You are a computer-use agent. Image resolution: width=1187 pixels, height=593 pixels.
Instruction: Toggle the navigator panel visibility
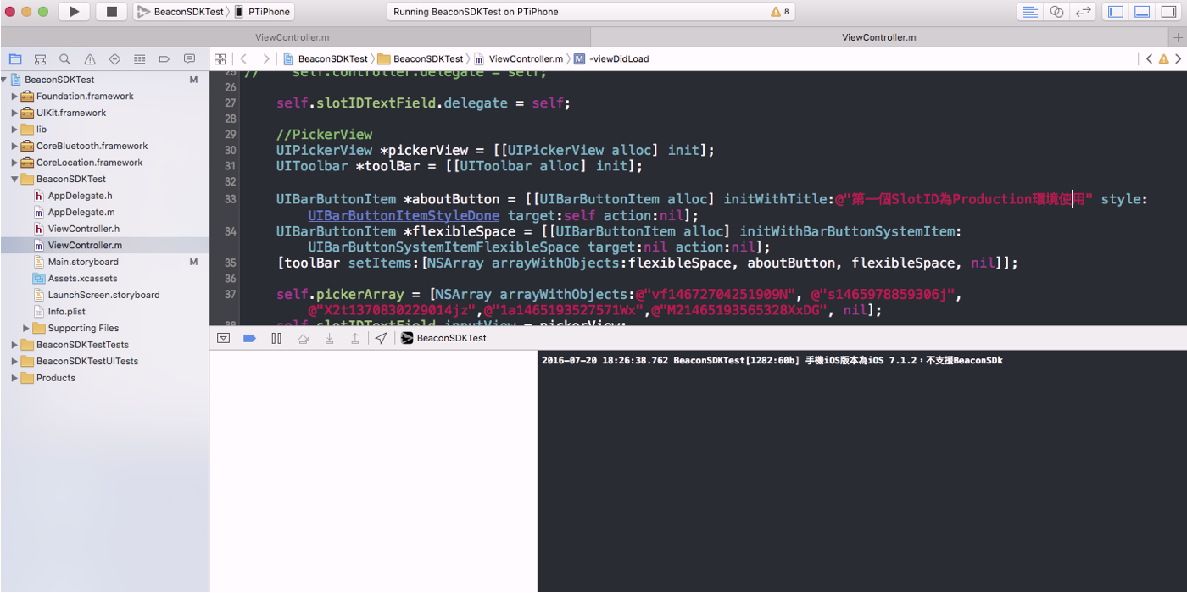(1116, 12)
